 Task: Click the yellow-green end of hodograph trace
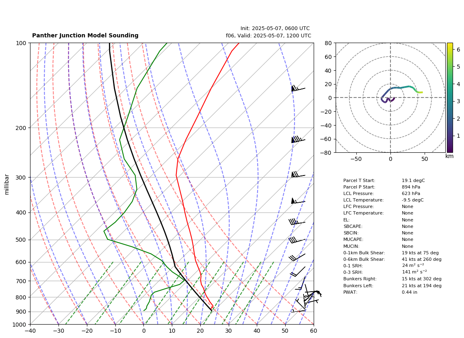click(420, 92)
